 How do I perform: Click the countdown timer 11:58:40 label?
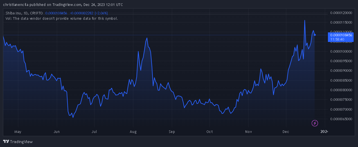pyautogui.click(x=337, y=39)
